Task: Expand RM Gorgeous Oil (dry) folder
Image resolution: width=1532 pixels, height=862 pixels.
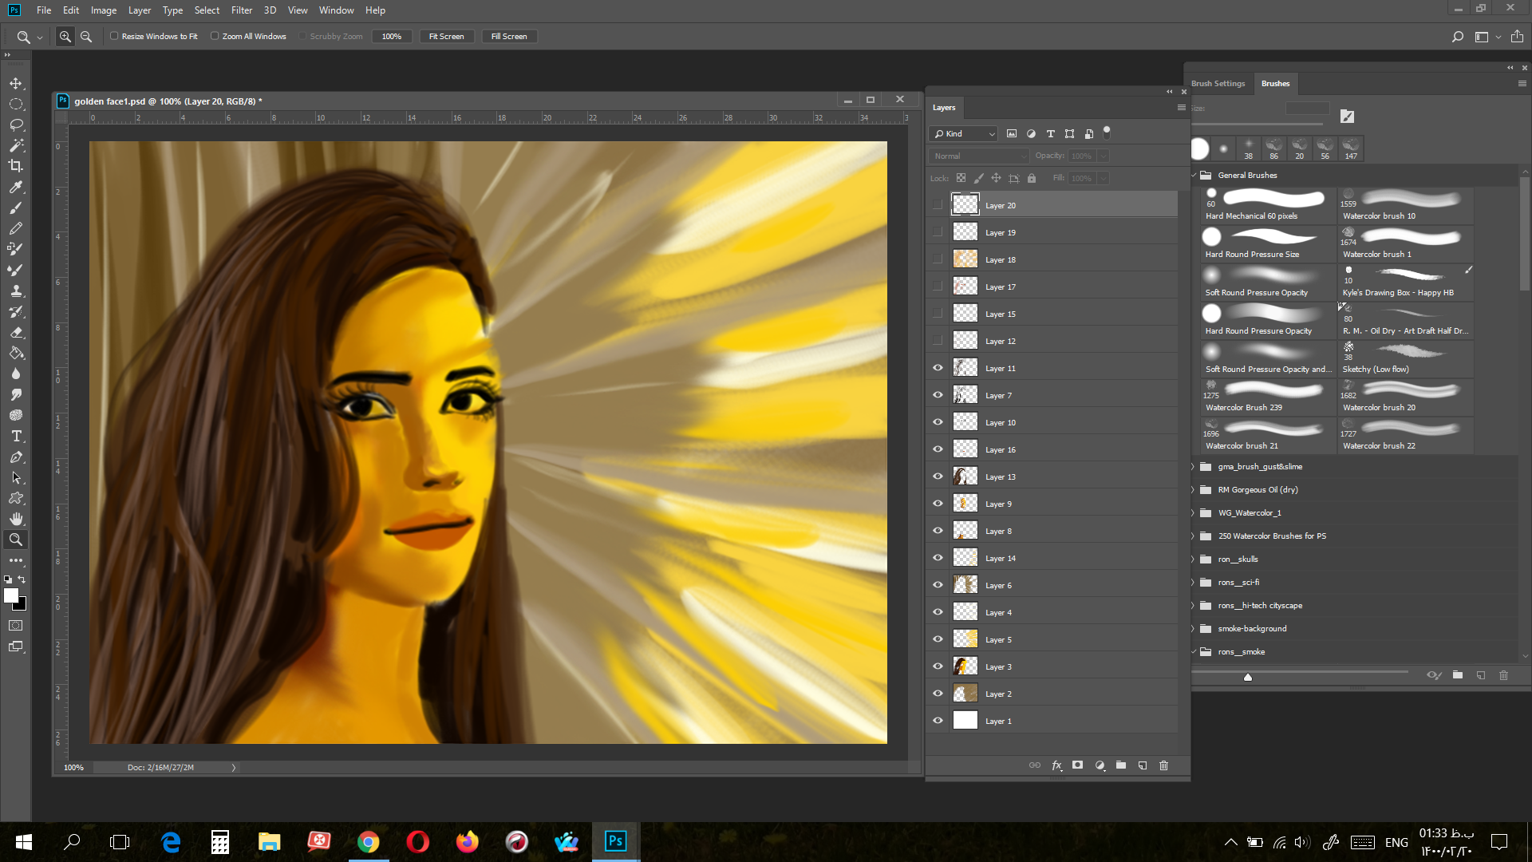Action: click(x=1194, y=490)
